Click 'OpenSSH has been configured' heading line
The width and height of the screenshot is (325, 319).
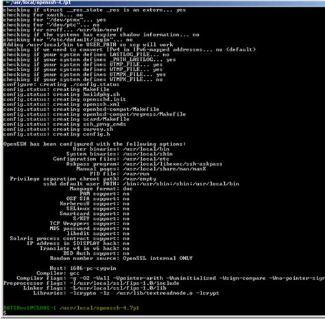coord(95,144)
